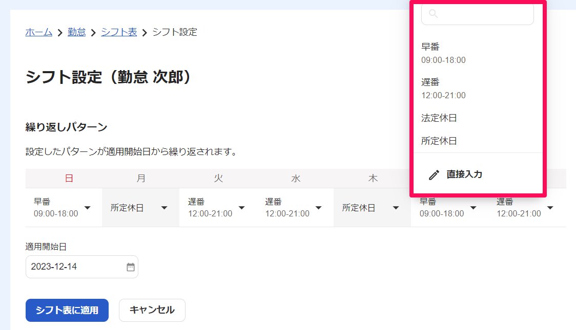The image size is (576, 330).
Task: Click the search field in the dropdown
Action: (478, 14)
